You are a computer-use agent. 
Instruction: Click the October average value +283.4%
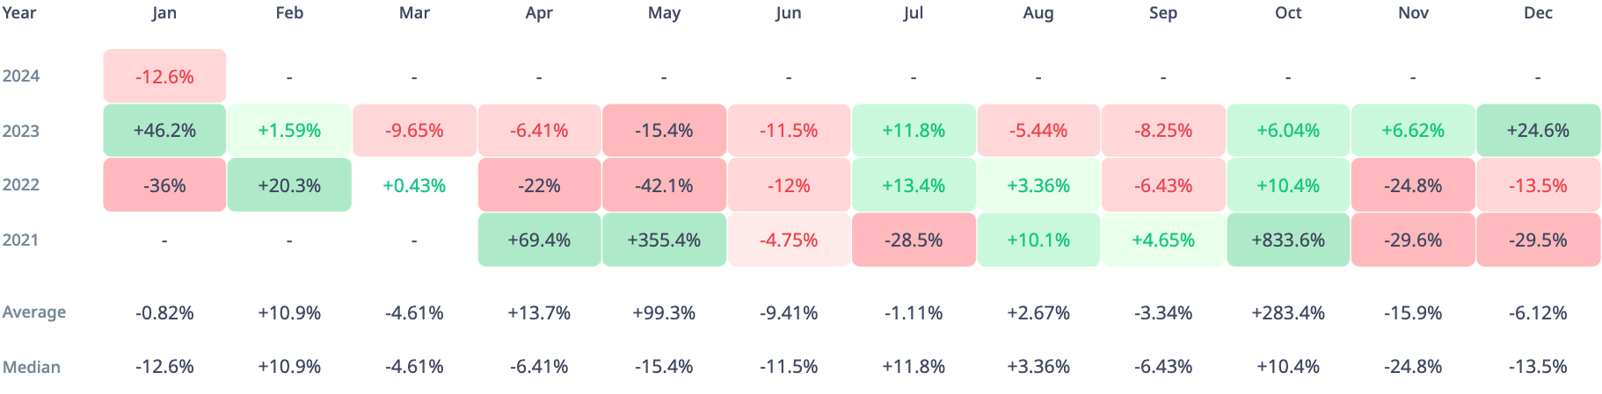coord(1288,312)
